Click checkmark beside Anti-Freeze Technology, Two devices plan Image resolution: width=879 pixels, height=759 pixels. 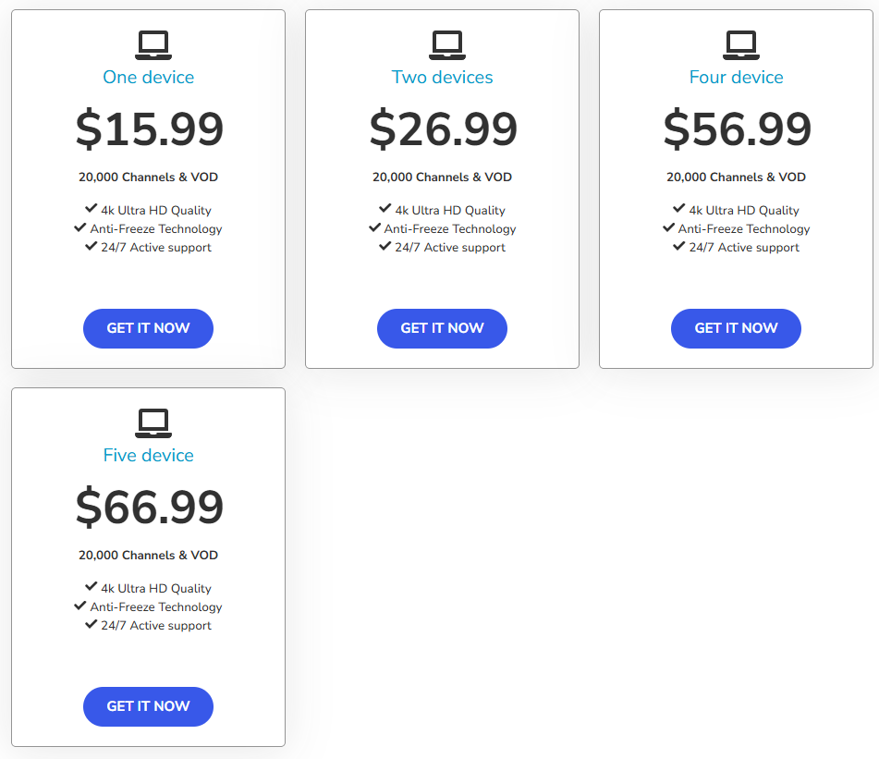pyautogui.click(x=374, y=228)
